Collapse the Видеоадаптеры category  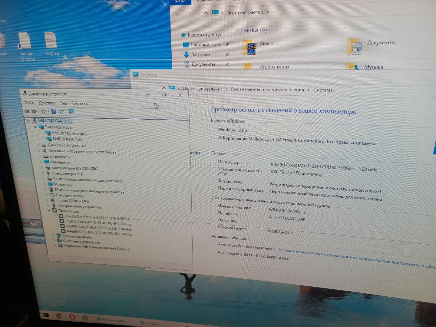[x=35, y=127]
